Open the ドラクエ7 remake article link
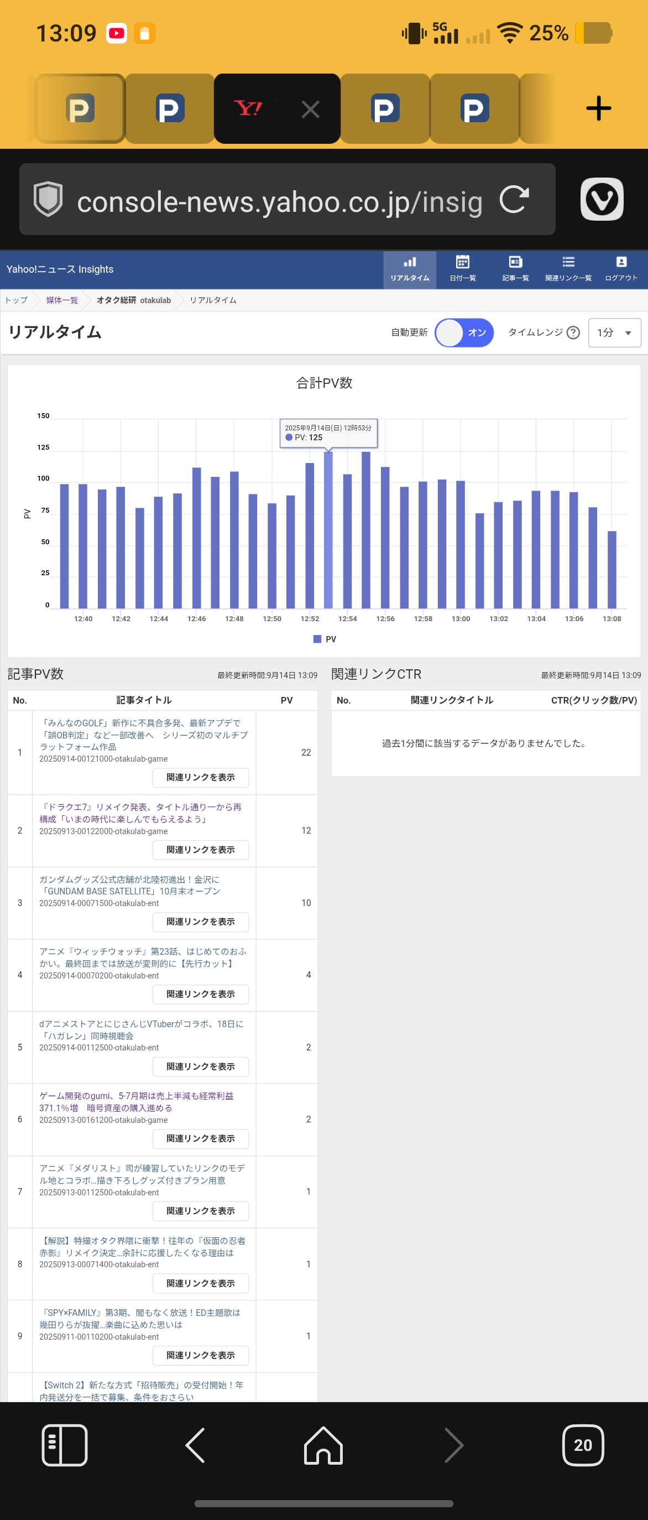Image resolution: width=648 pixels, height=1520 pixels. [140, 813]
